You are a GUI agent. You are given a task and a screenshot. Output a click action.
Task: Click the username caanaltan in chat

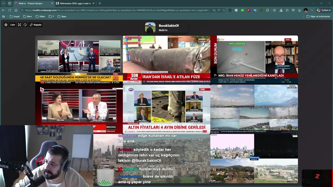point(127,136)
